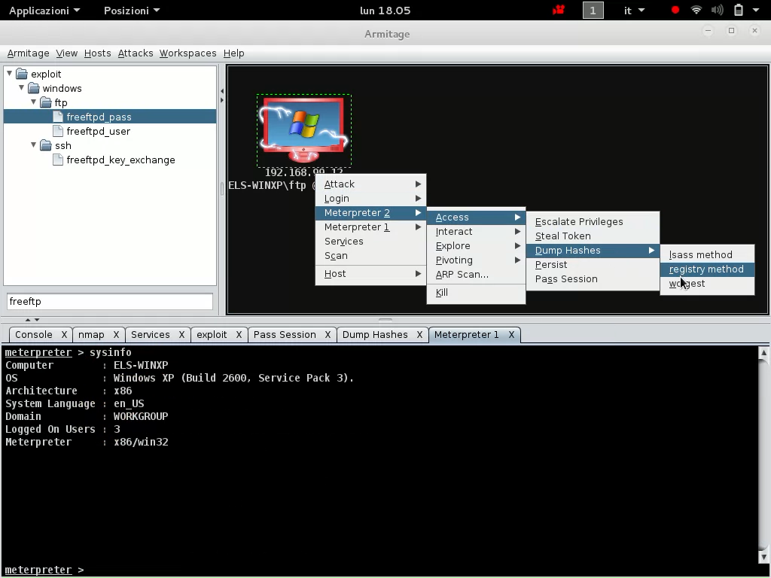
Task: Expand the Login submenu
Action: coord(370,198)
